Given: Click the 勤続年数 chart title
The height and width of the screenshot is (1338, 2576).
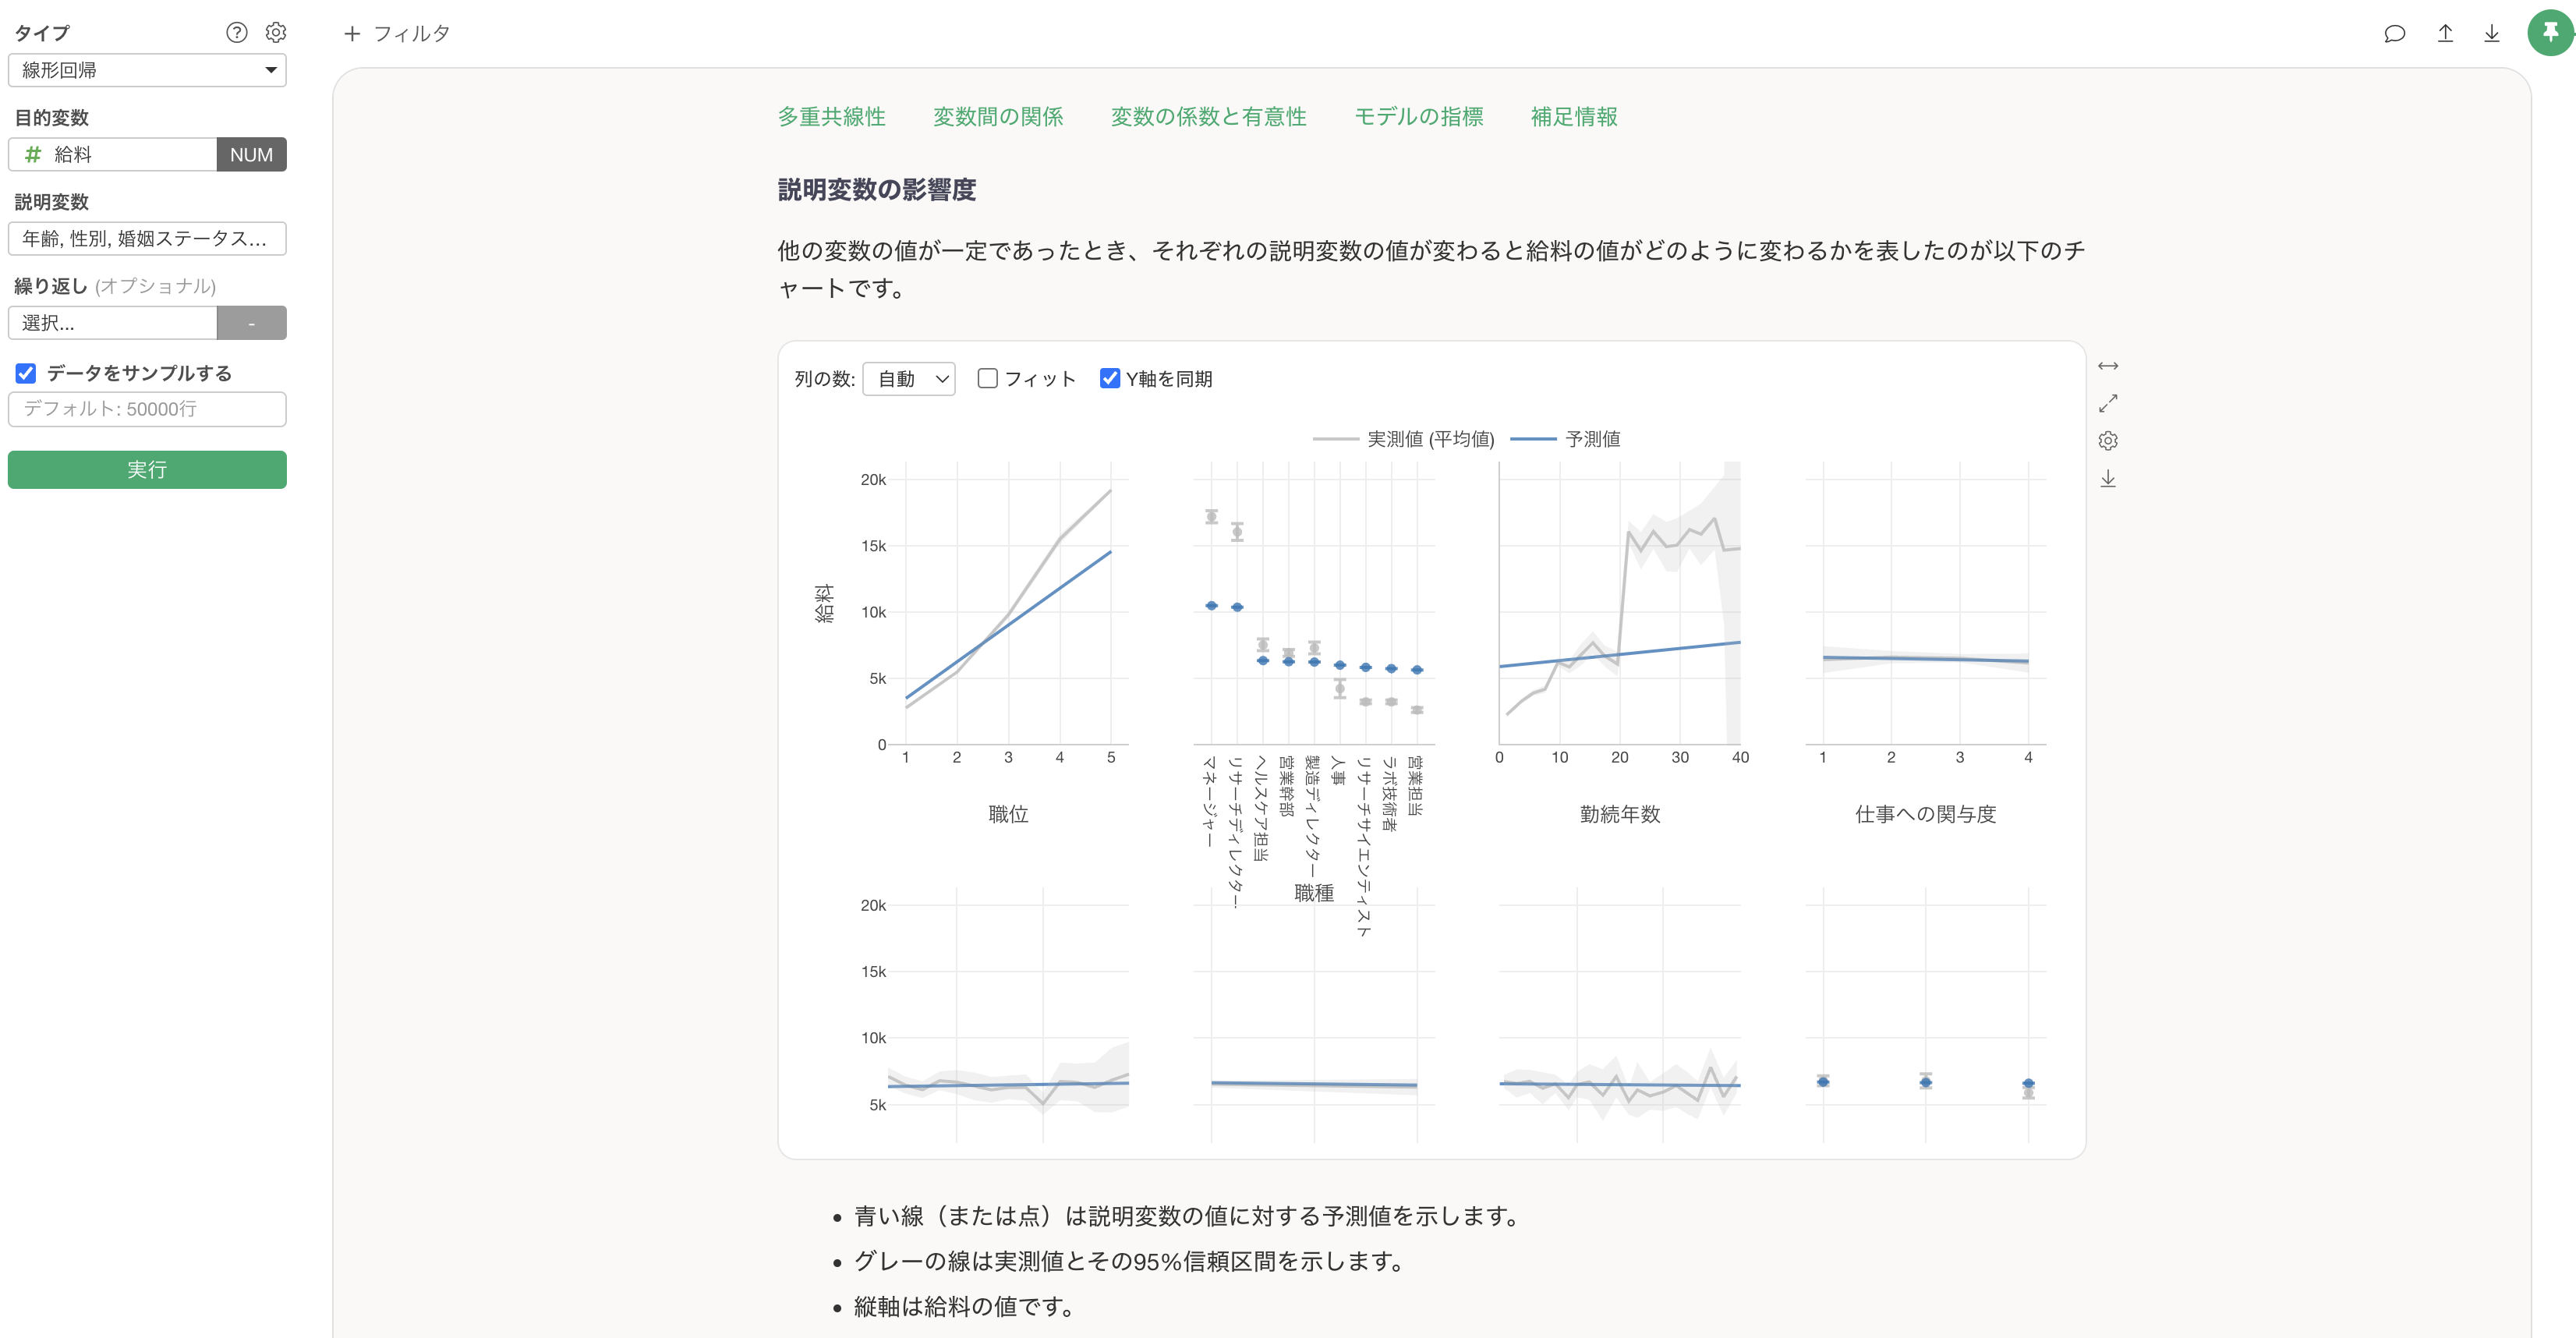Looking at the screenshot, I should coord(1620,814).
